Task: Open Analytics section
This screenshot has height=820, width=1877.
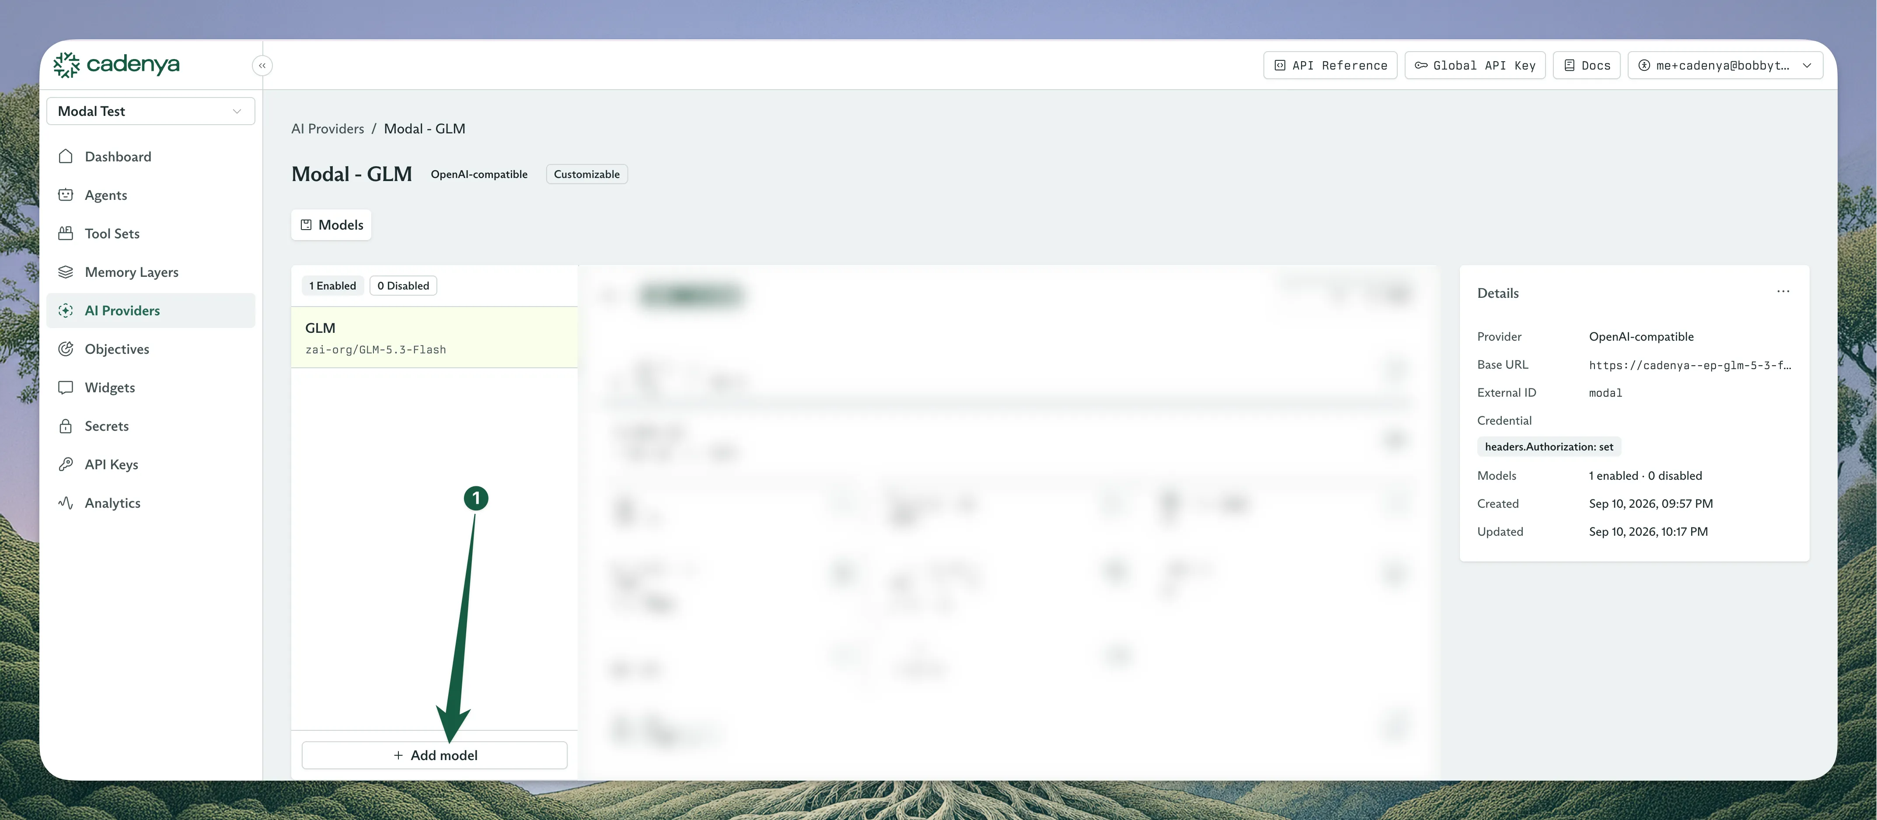Action: pyautogui.click(x=151, y=504)
